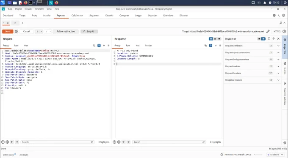This screenshot has height=158, width=288.
Task: Click the globe browser icon in top bar
Action: point(274,15)
